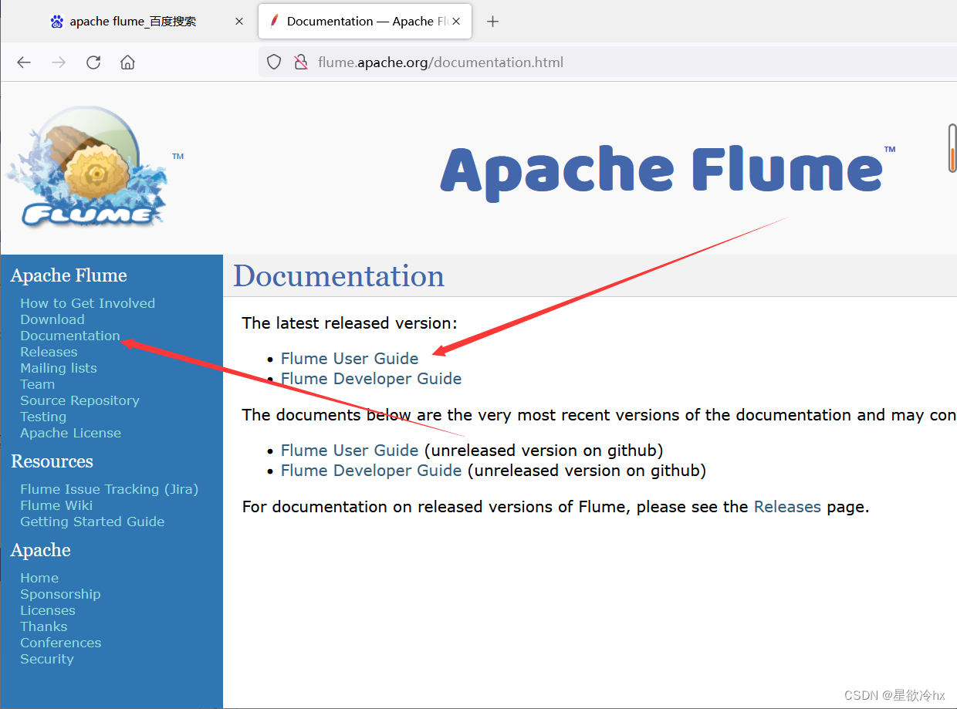The image size is (957, 709).
Task: Visit the Releases page link
Action: coord(787,506)
